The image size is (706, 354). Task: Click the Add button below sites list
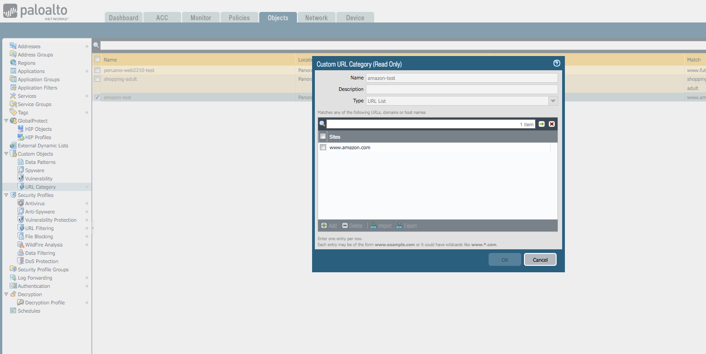point(329,225)
